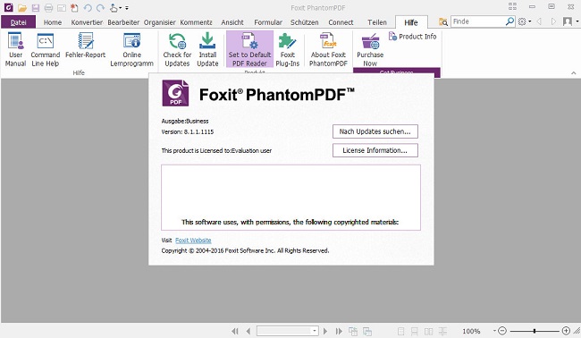Open Command Line Help
581x338 pixels.
point(46,49)
